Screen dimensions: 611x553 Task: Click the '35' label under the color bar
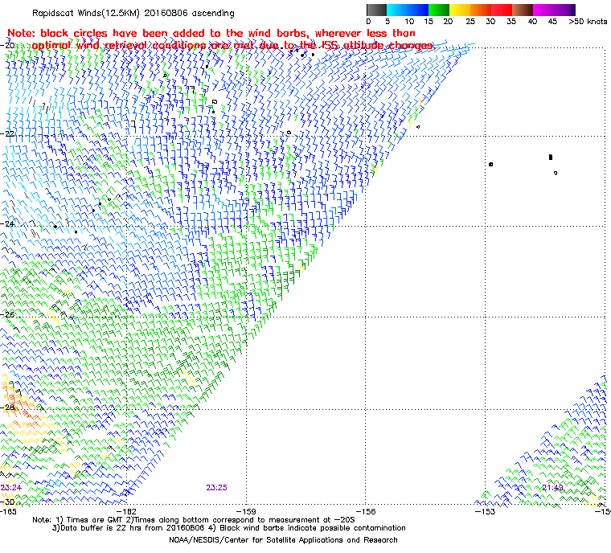(x=511, y=22)
